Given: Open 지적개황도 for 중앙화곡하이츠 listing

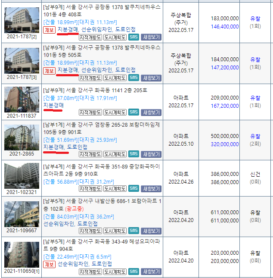Looking at the screenshot, I should coord(90,189).
